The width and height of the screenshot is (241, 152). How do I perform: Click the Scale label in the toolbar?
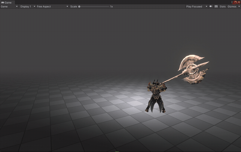[x=74, y=6]
